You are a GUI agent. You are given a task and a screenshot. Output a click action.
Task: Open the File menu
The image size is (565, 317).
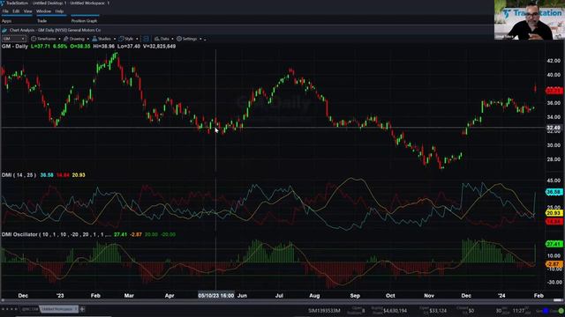(x=5, y=11)
